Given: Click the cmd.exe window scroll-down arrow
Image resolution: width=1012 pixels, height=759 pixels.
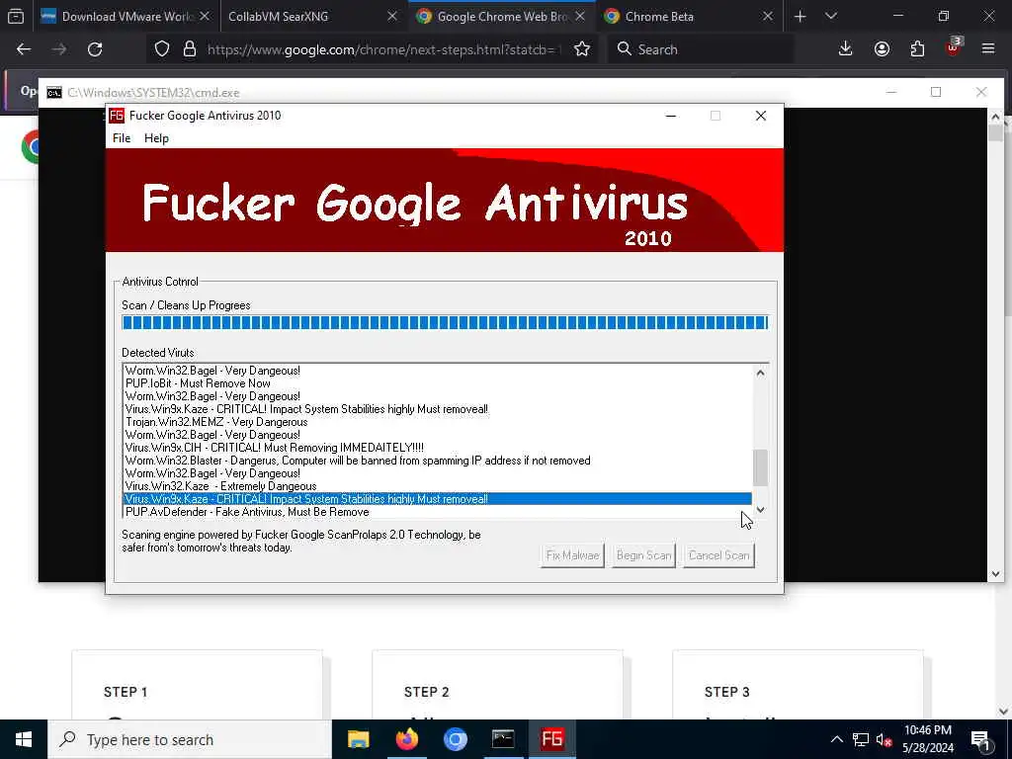Looking at the screenshot, I should click(x=994, y=574).
